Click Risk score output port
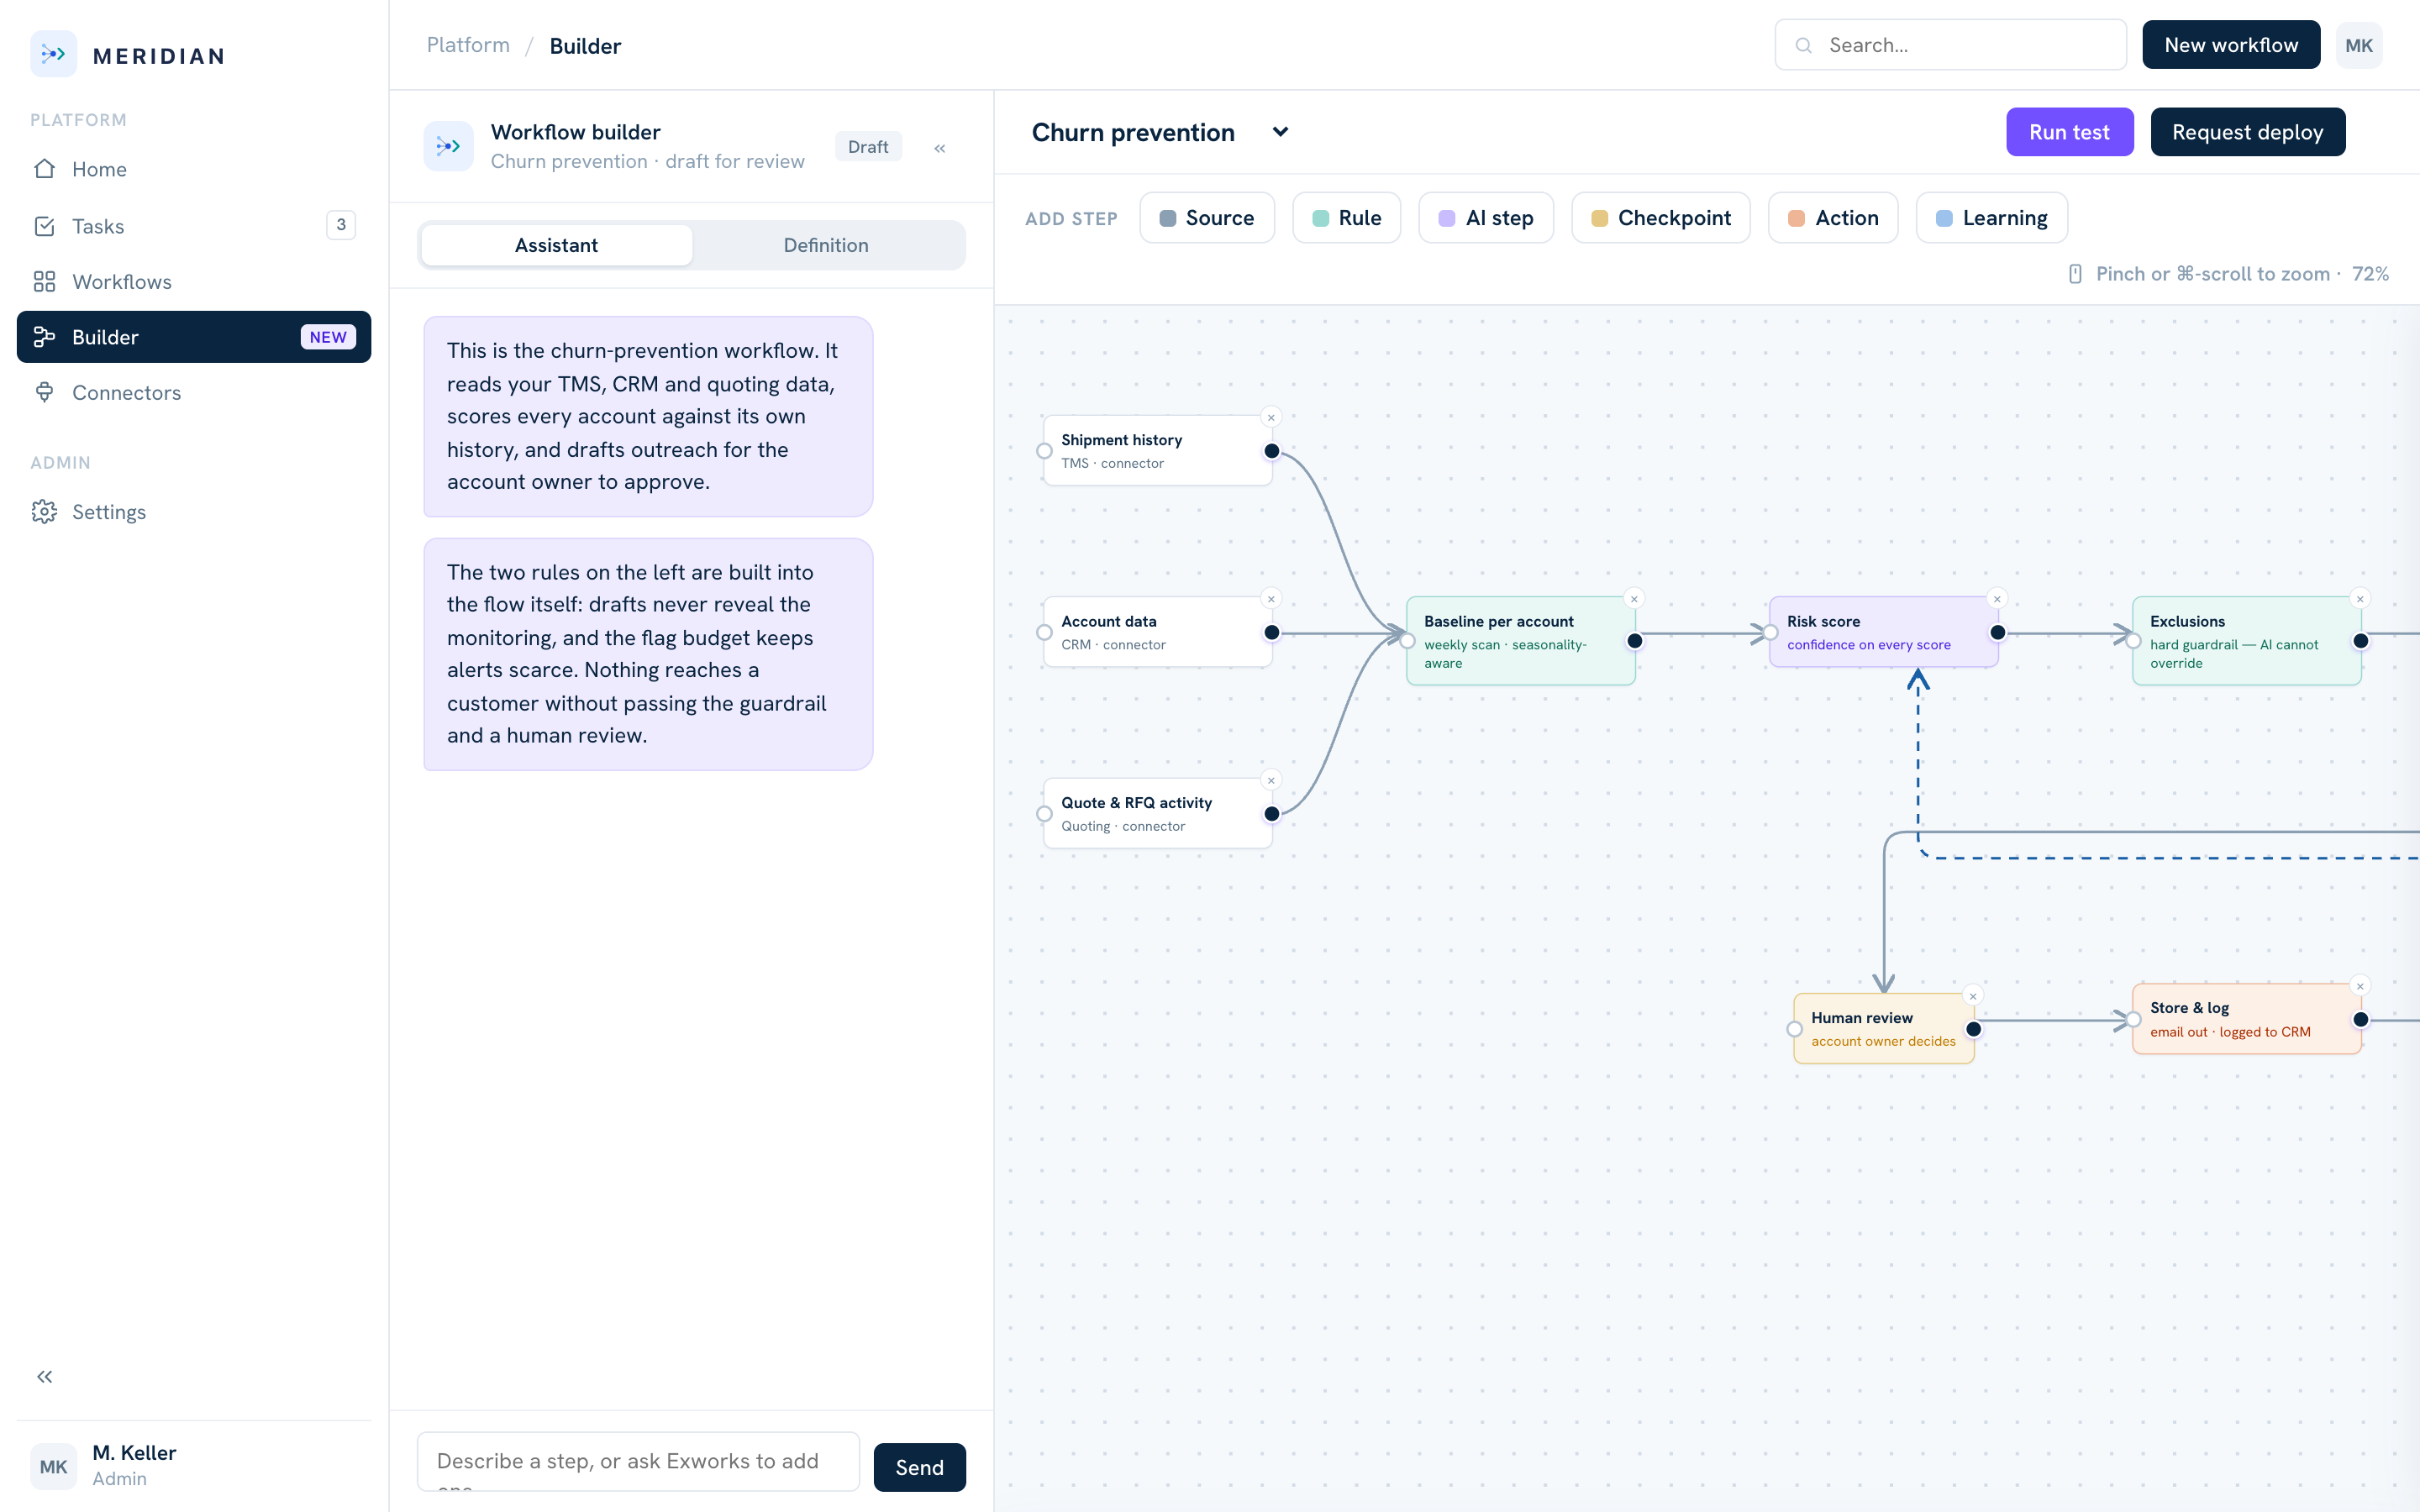This screenshot has height=1512, width=2420. point(1998,632)
